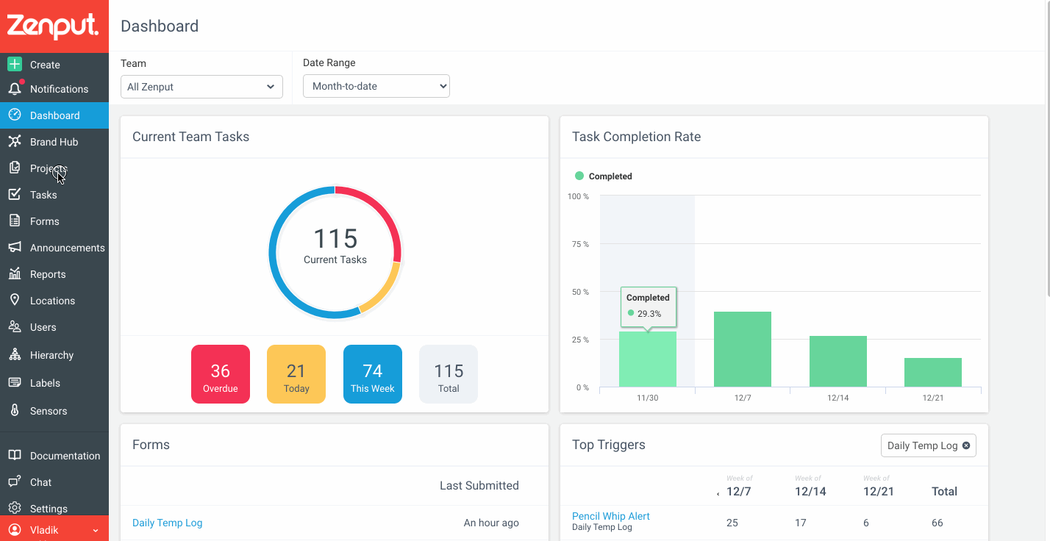Open the Team dropdown All Zenput
Screen dimensions: 1050x541
pos(201,87)
